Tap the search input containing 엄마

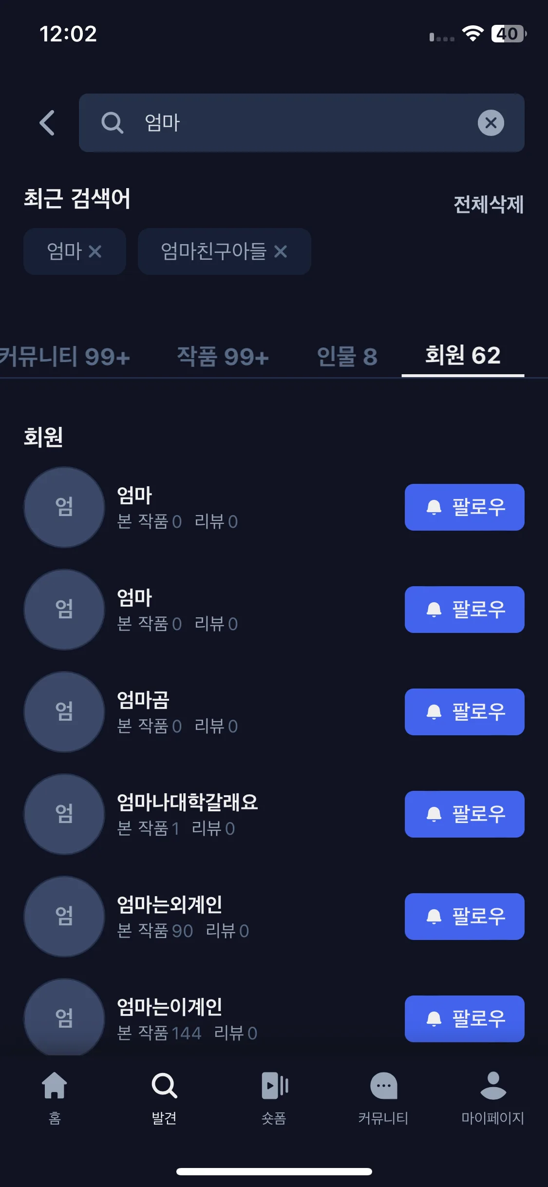tap(302, 123)
